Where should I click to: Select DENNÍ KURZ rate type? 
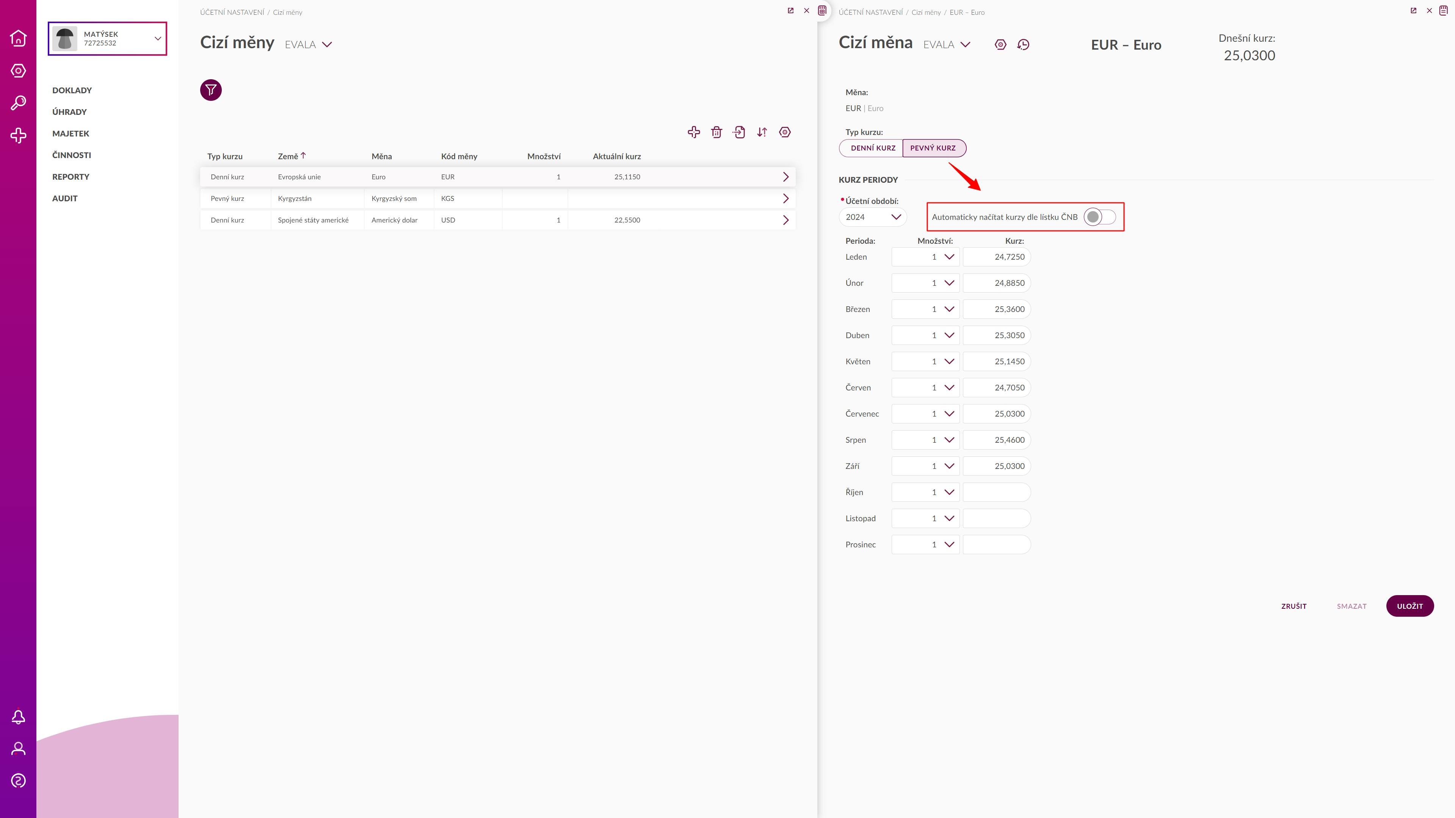[873, 148]
